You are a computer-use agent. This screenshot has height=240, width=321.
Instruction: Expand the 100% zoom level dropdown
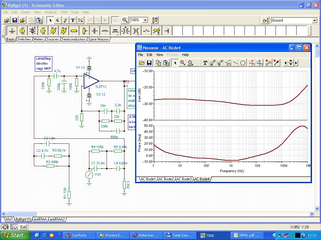145,20
